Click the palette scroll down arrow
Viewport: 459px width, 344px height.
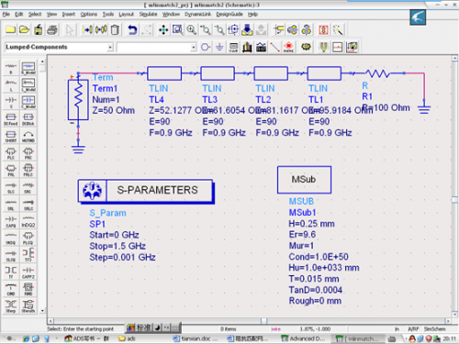pos(42,311)
